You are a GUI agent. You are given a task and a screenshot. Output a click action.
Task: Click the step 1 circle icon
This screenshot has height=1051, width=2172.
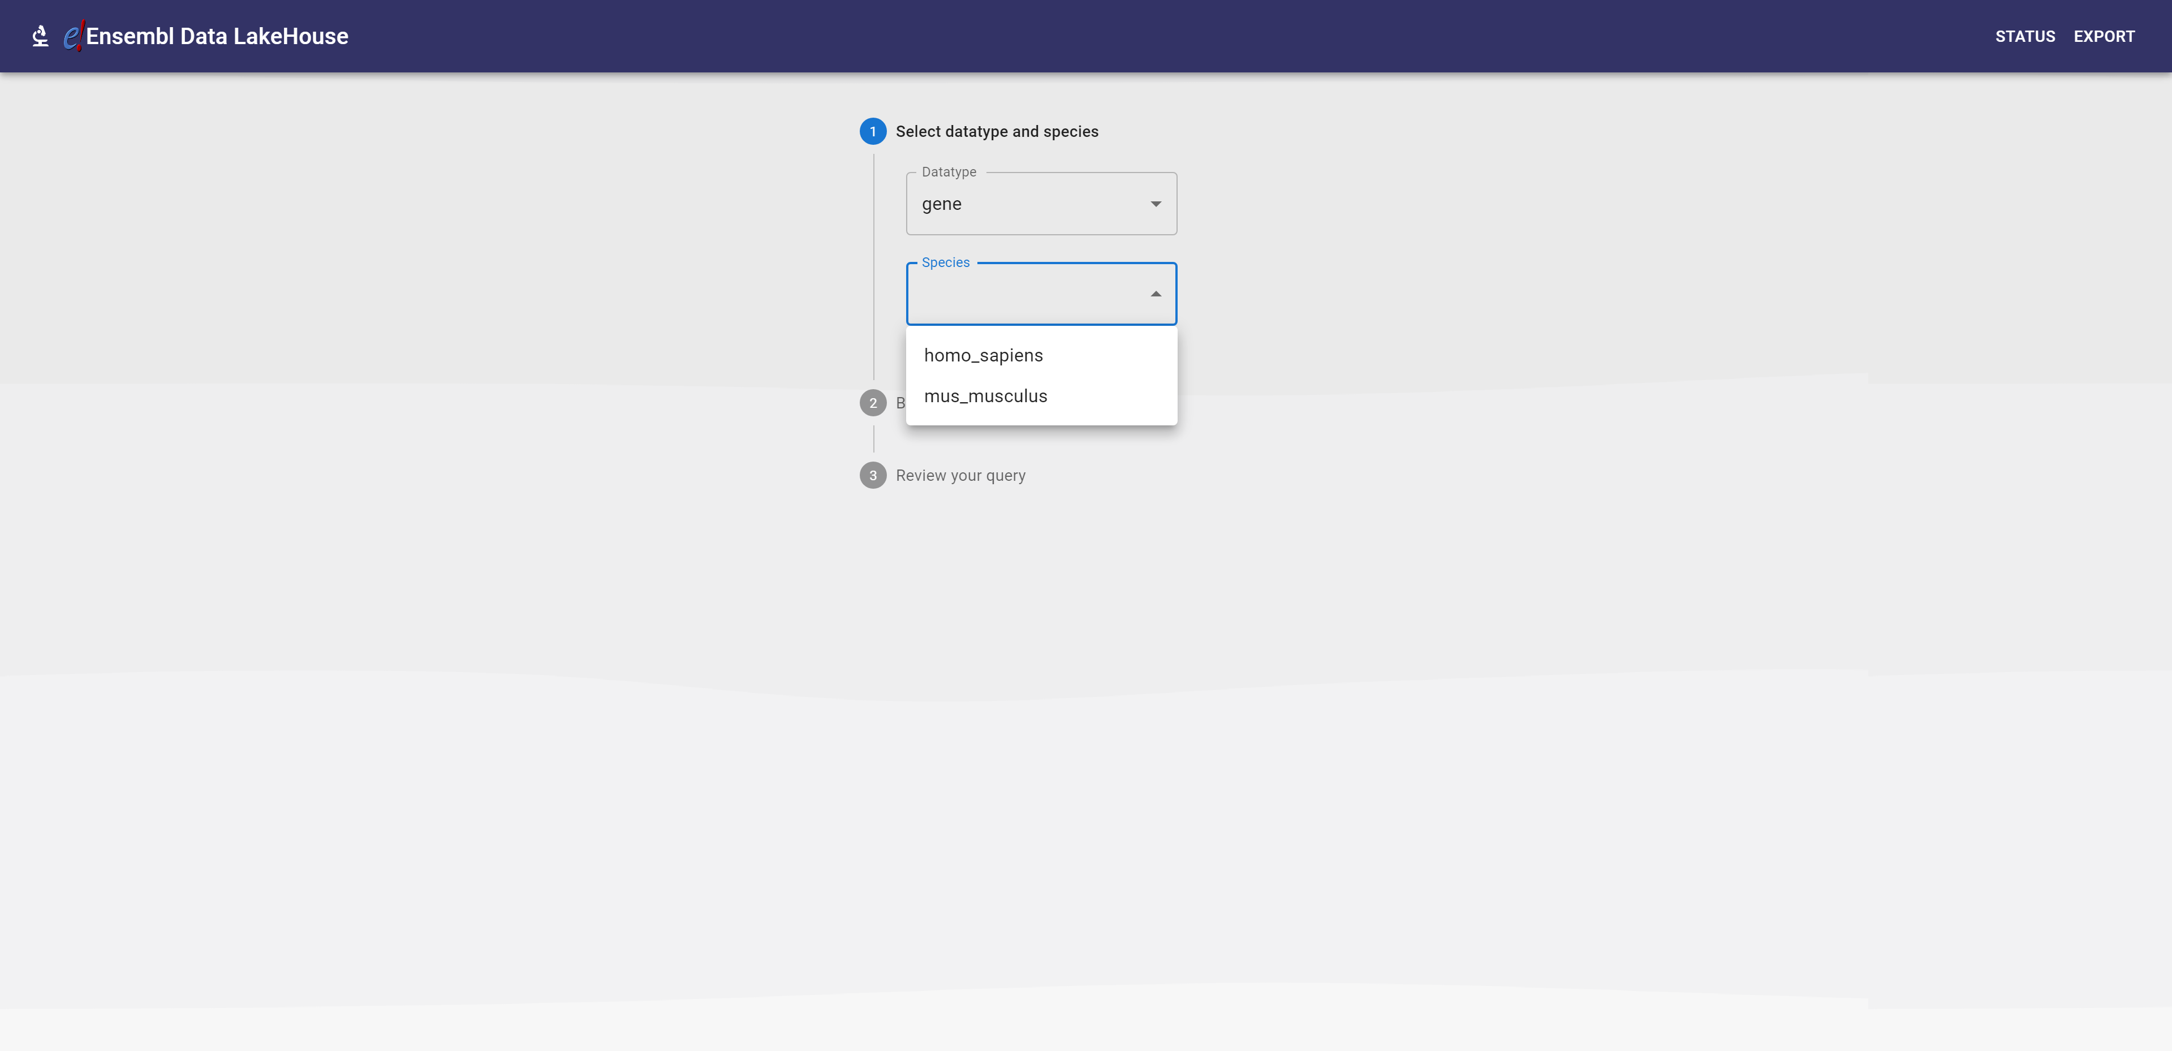tap(873, 132)
